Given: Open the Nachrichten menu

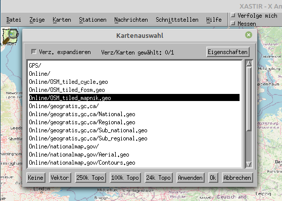Looking at the screenshot, I should [x=131, y=20].
